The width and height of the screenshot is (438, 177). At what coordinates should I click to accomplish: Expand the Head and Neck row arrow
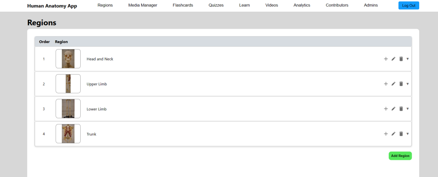[x=407, y=59]
